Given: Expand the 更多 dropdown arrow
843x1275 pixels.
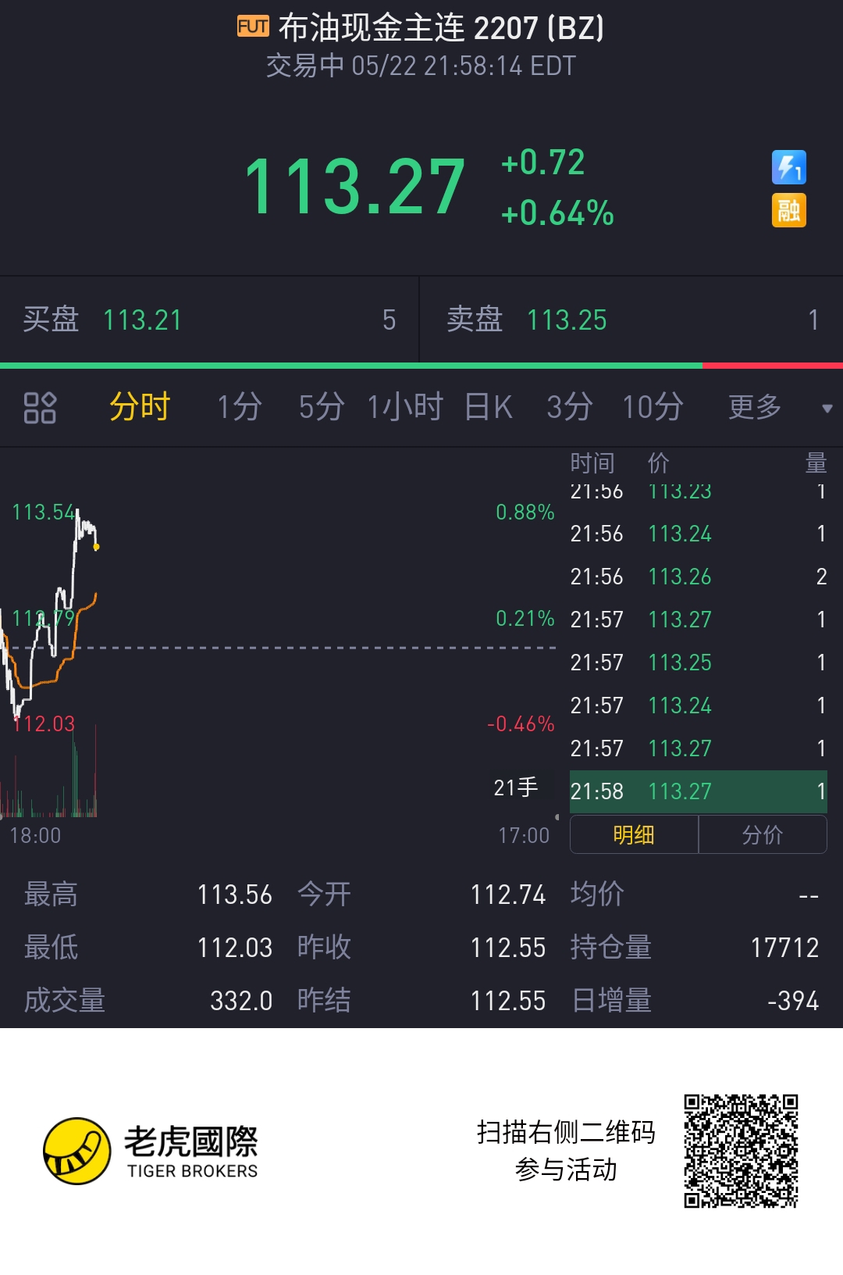Looking at the screenshot, I should (x=827, y=409).
